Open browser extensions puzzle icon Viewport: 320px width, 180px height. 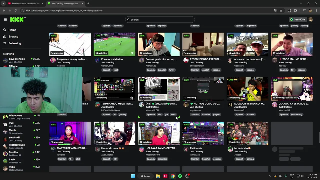(295, 10)
